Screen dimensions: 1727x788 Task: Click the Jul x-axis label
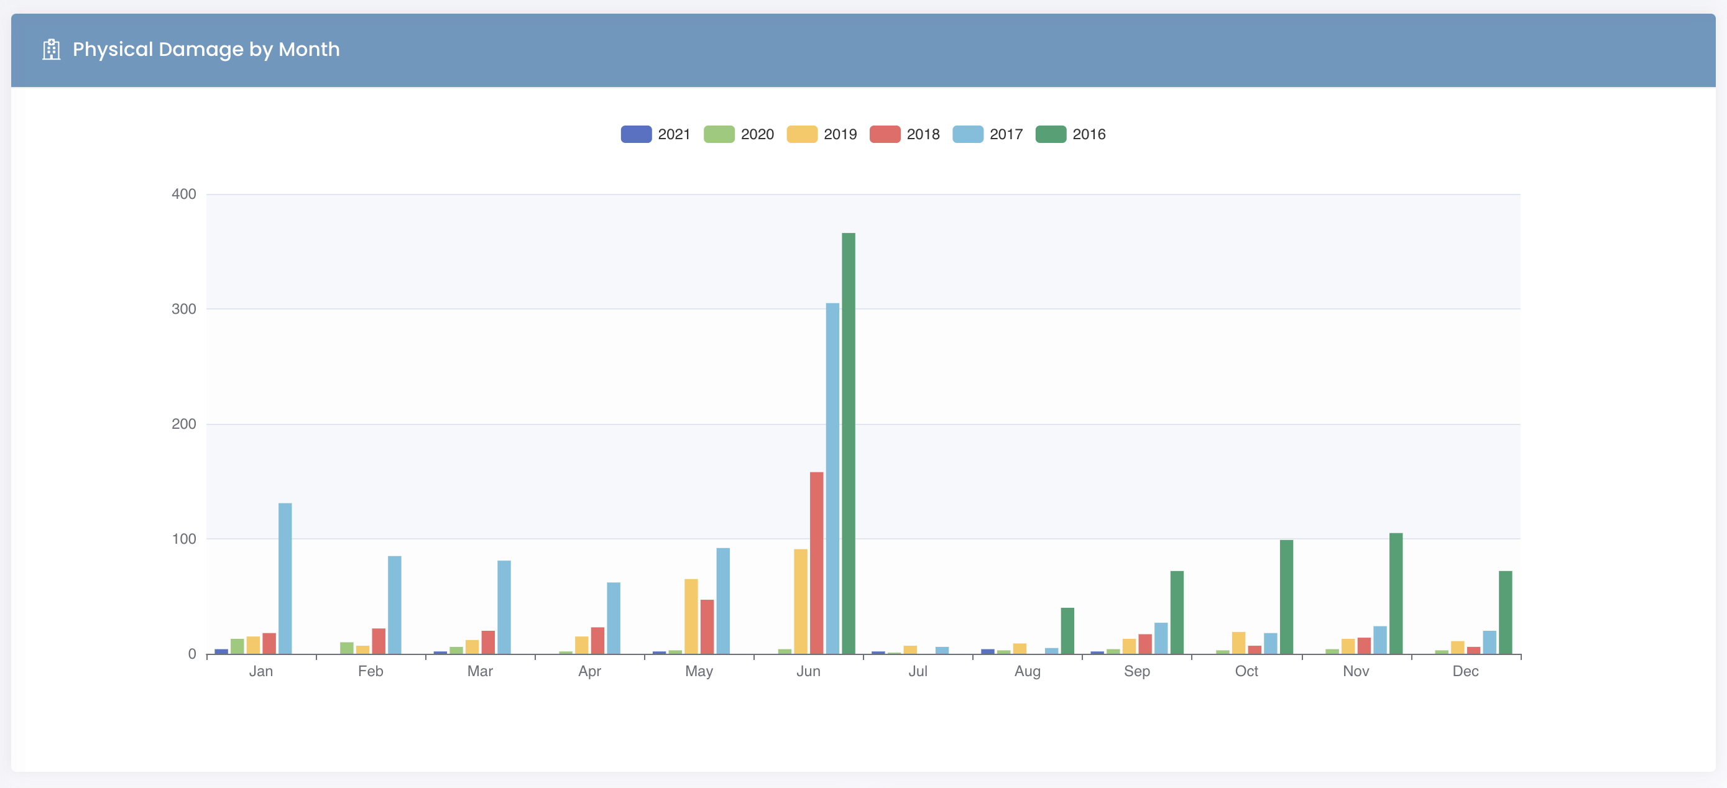[x=918, y=671]
